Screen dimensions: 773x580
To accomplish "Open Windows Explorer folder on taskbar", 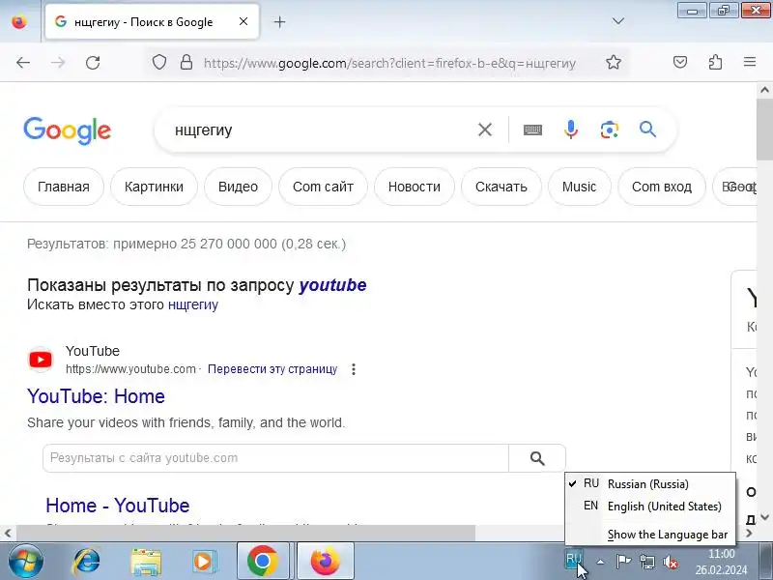I will tap(146, 562).
